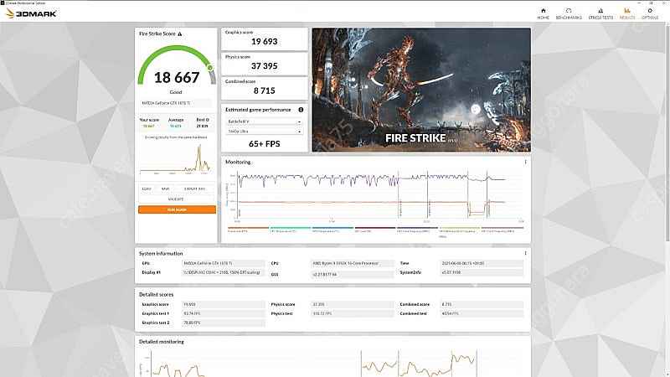Image resolution: width=670 pixels, height=377 pixels.
Task: Toggle the GPU Temperature legend entry
Action: click(x=332, y=230)
